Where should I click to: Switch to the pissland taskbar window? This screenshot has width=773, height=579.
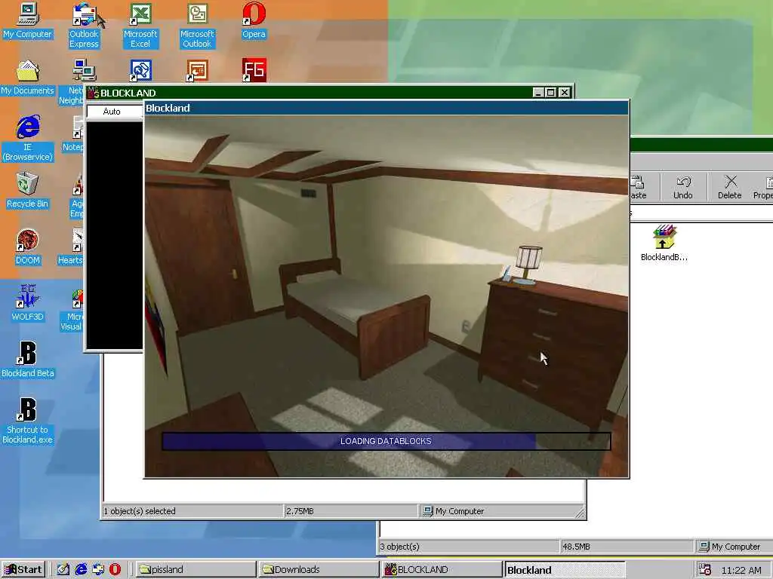tap(196, 570)
